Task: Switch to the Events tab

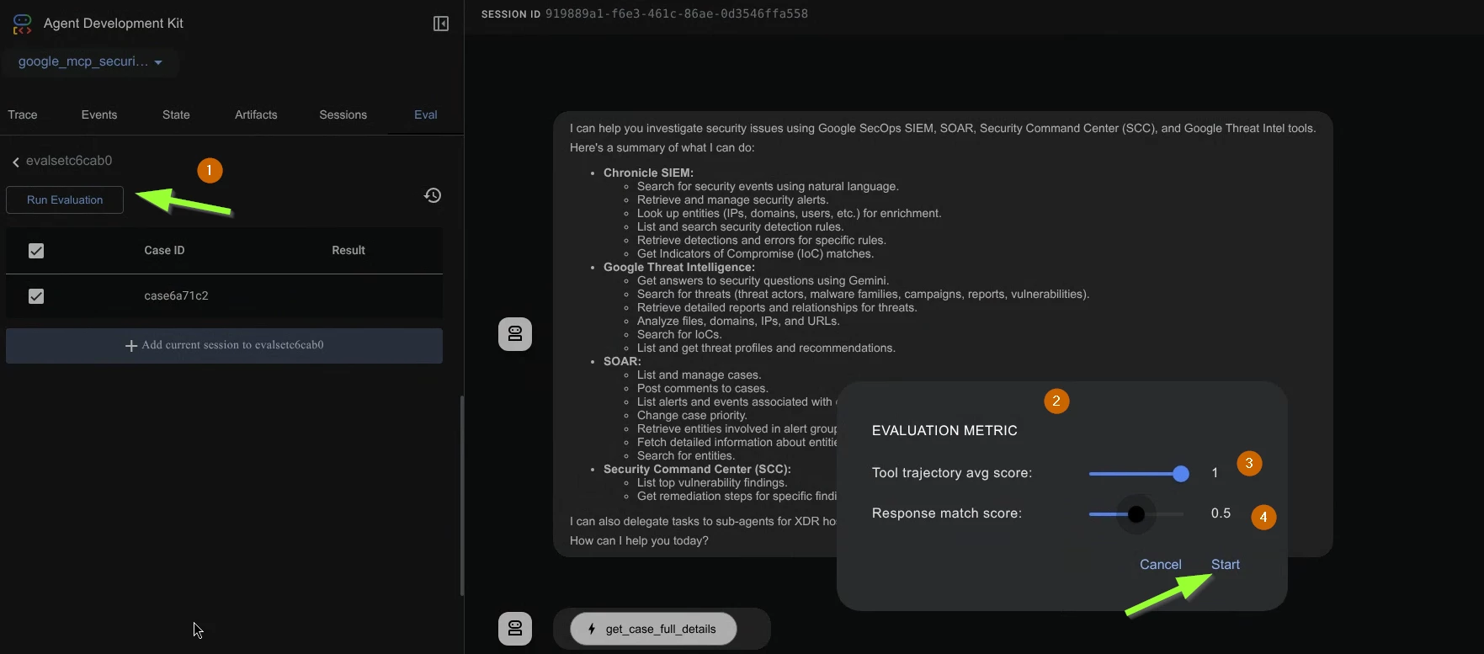Action: click(99, 114)
